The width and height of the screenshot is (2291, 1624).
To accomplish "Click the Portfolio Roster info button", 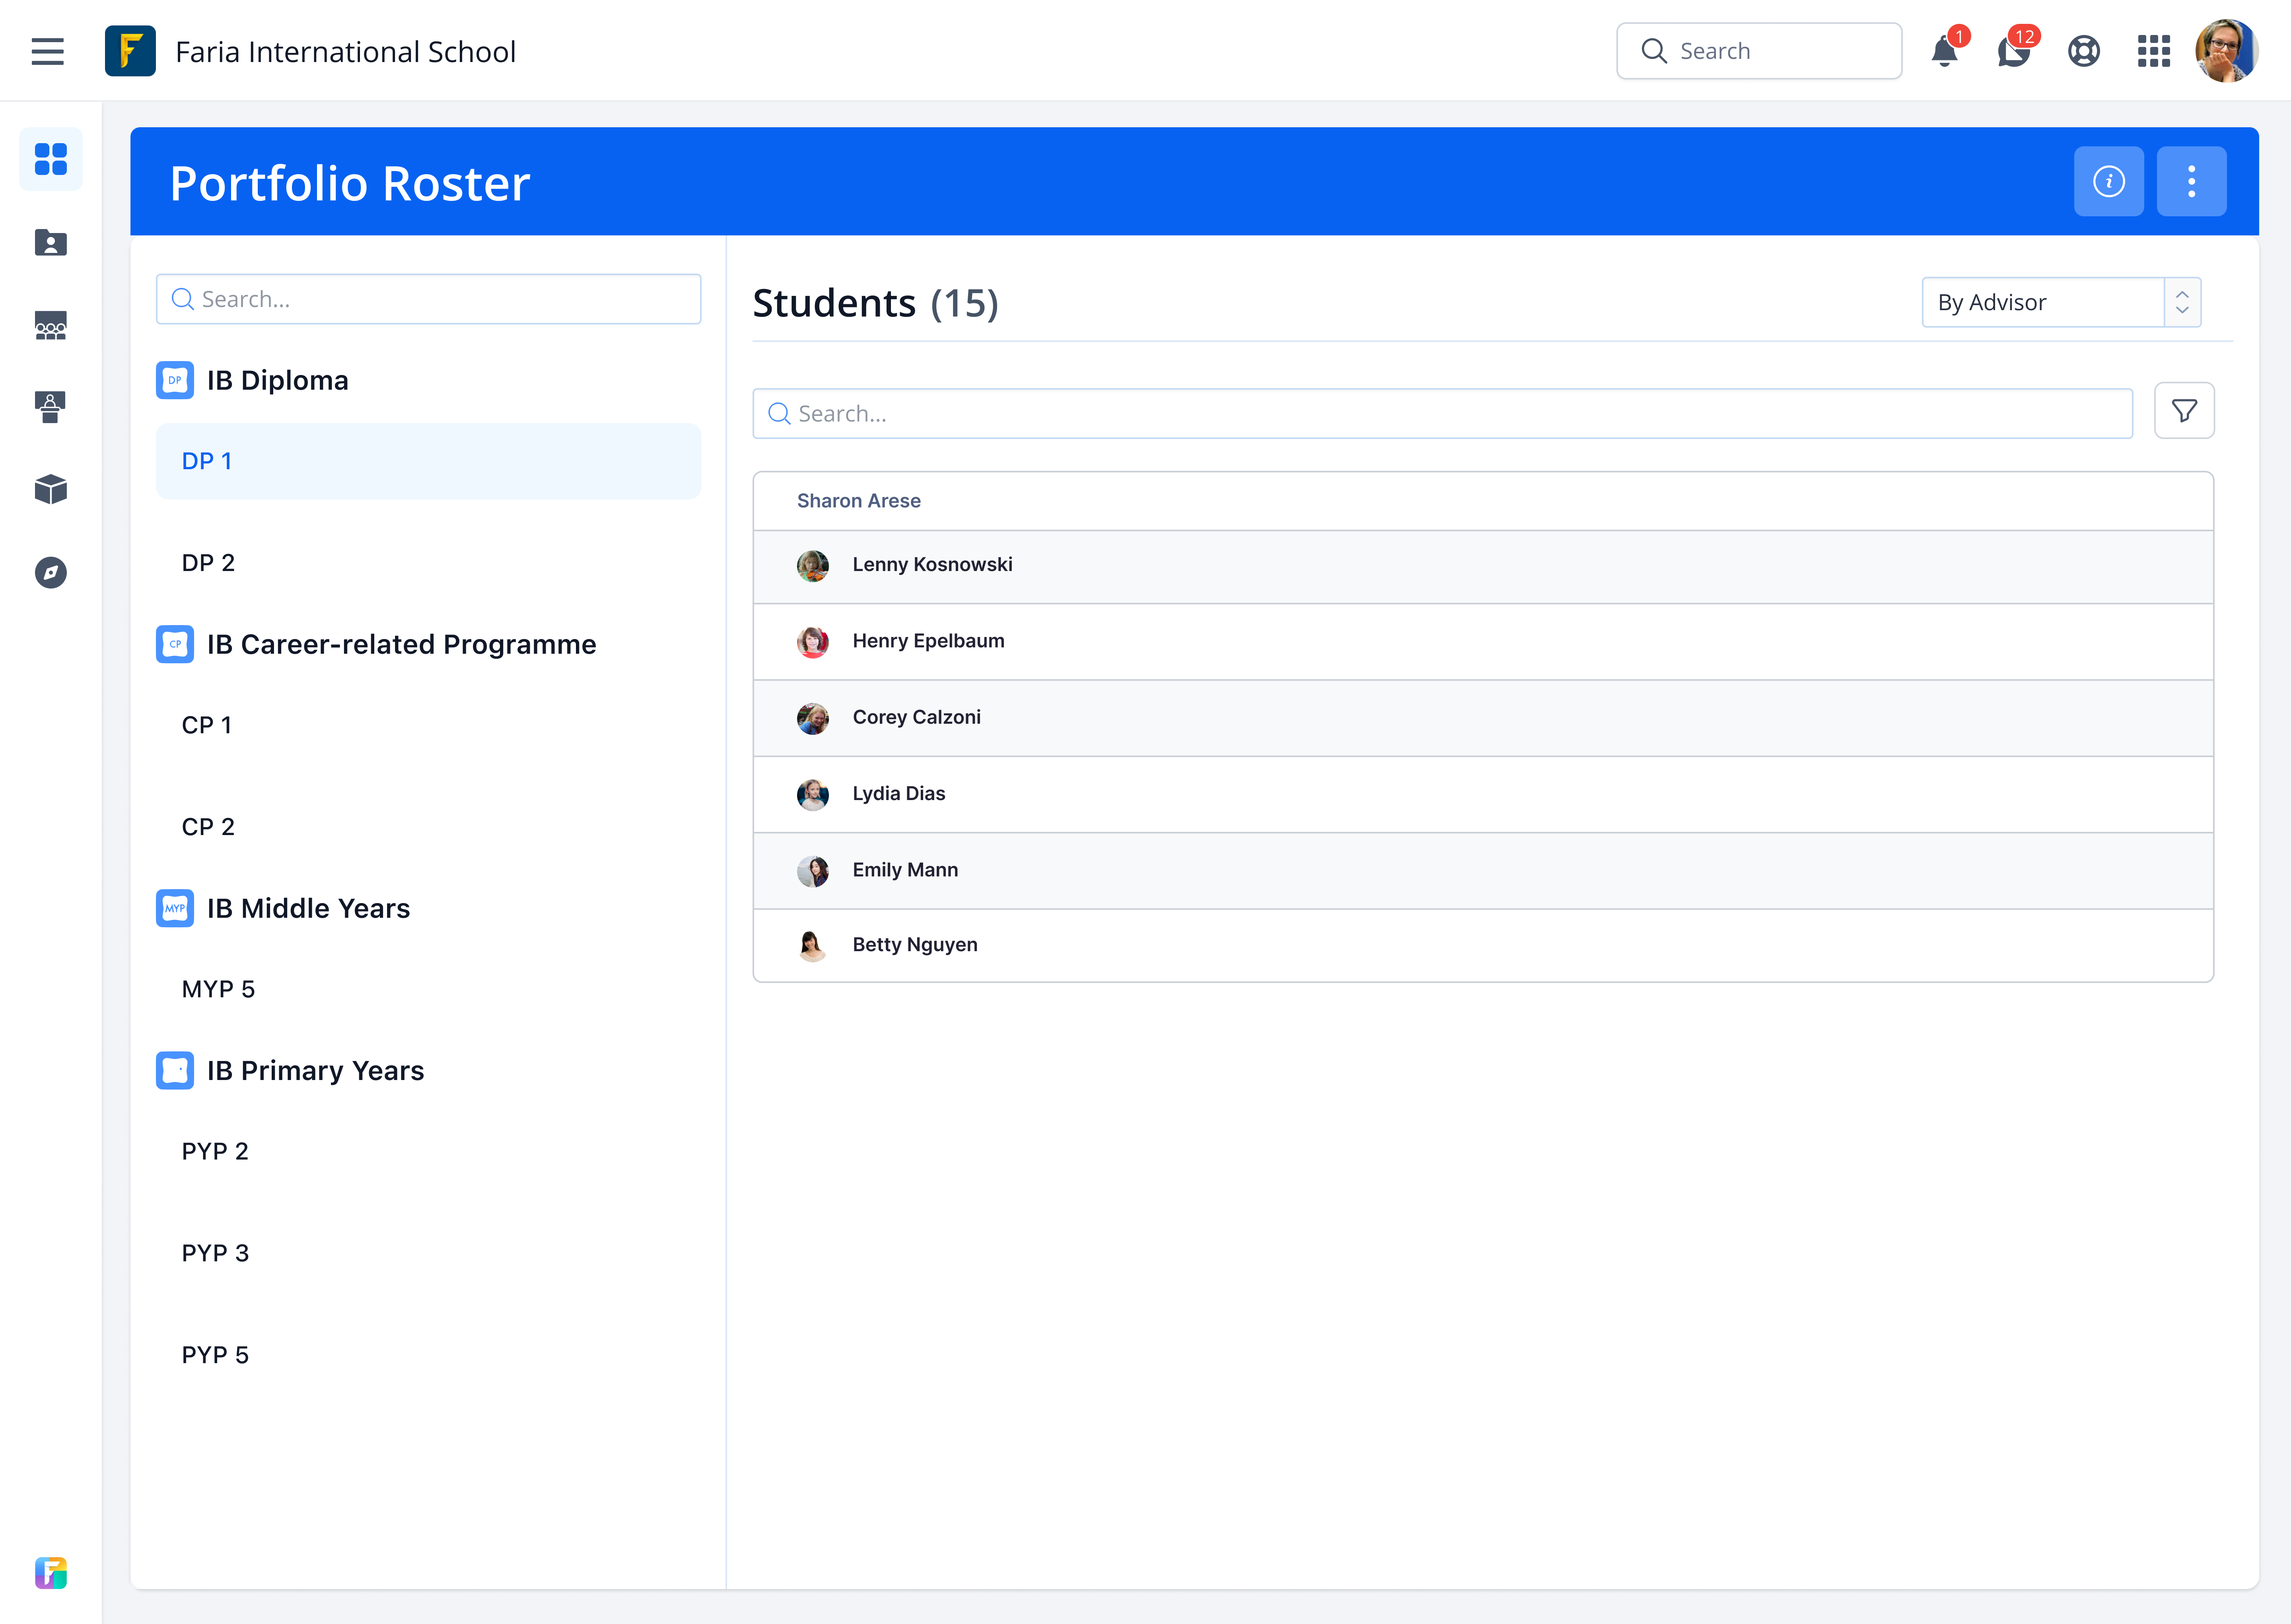I will coord(2108,181).
